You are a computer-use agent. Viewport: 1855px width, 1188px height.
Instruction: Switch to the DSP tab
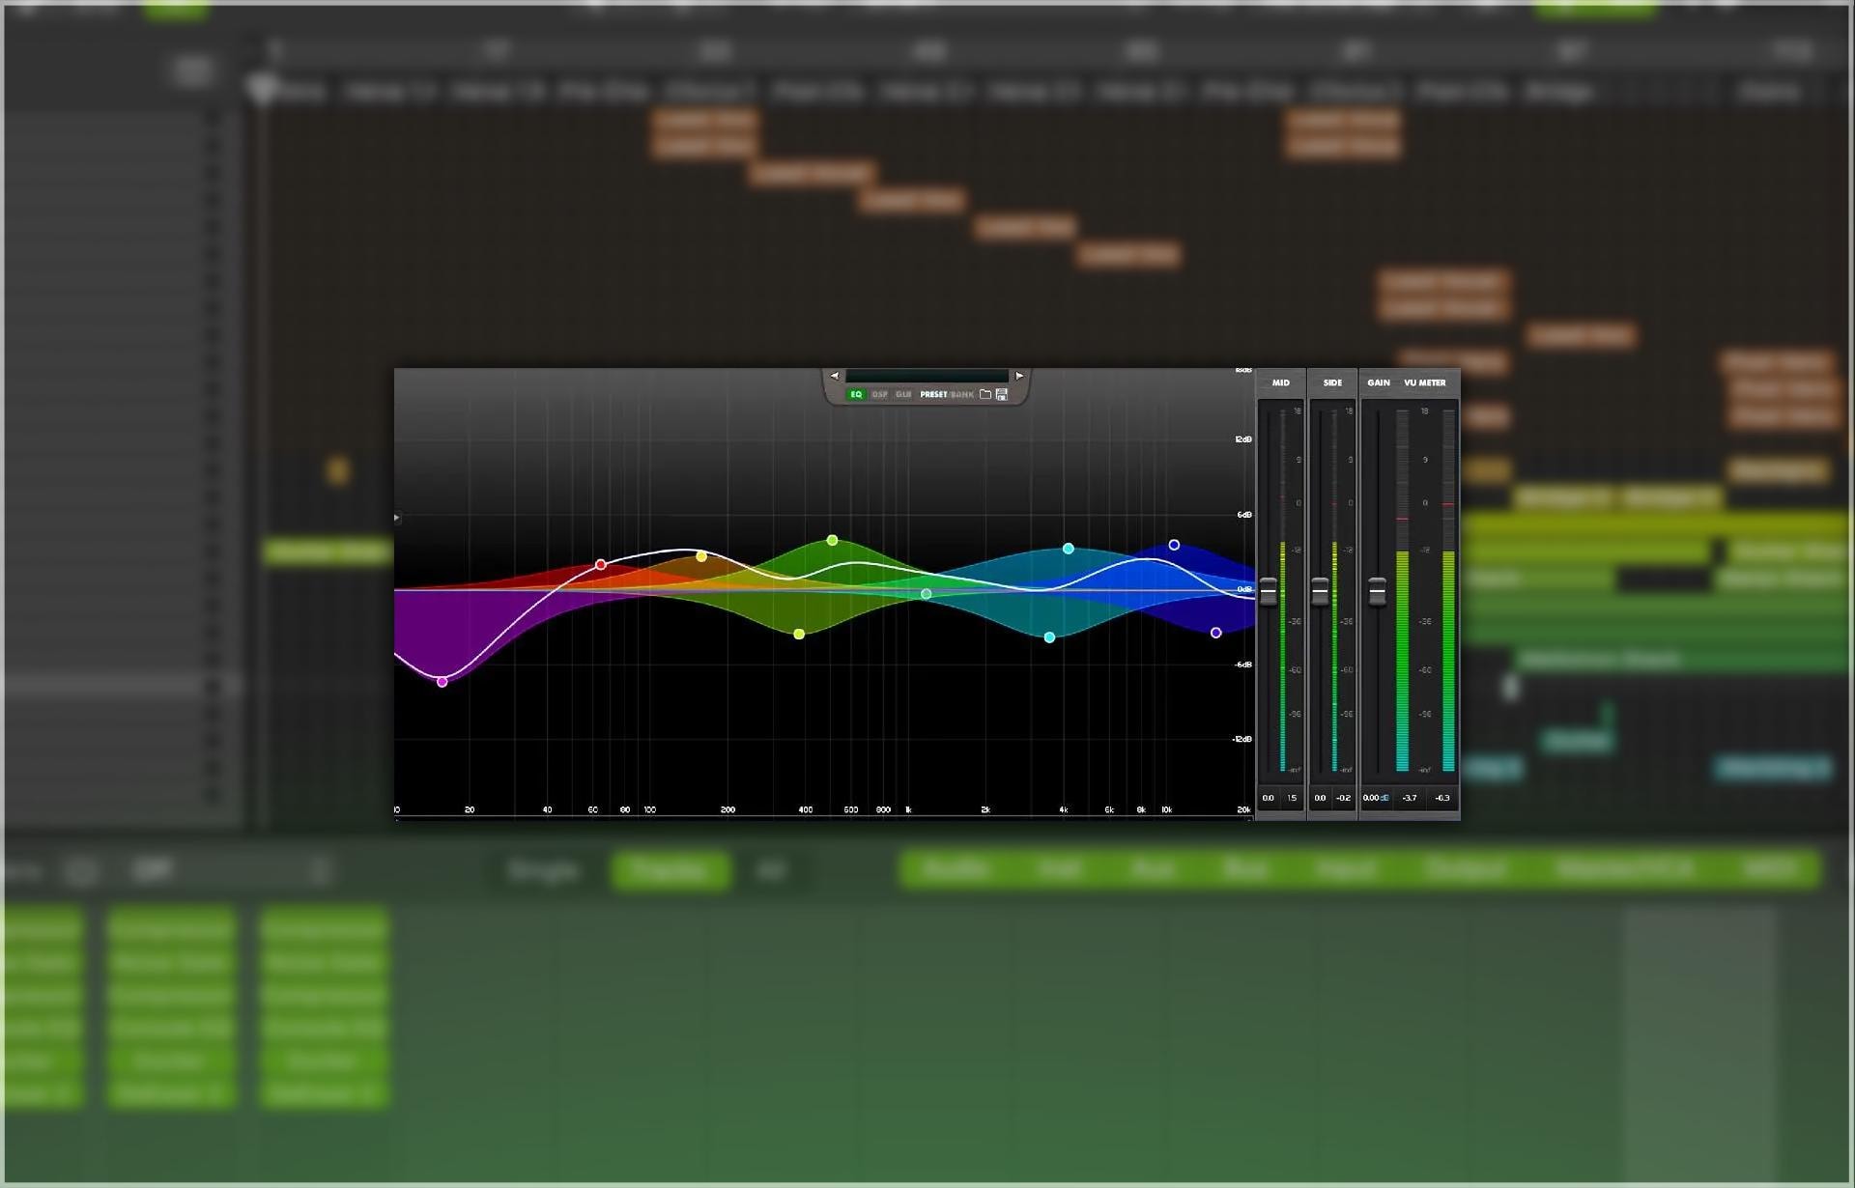click(879, 394)
